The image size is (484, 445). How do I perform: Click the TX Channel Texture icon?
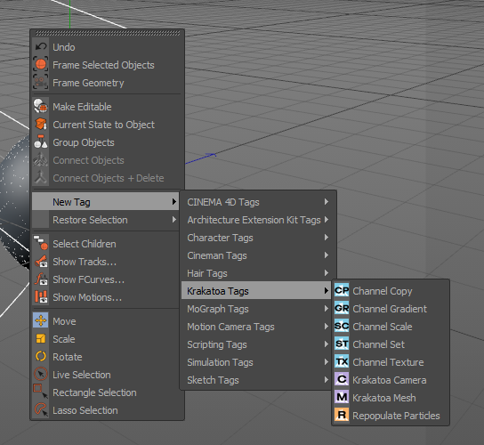(x=342, y=361)
